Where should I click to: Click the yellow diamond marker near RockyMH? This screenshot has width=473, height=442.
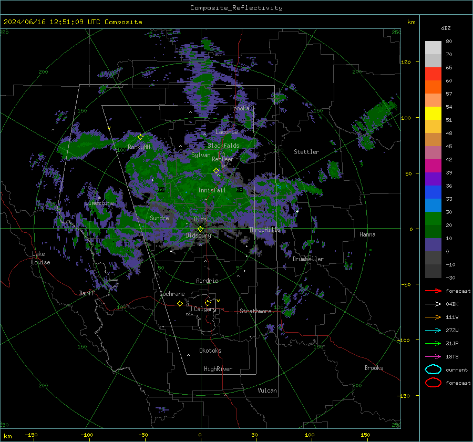tap(140, 137)
